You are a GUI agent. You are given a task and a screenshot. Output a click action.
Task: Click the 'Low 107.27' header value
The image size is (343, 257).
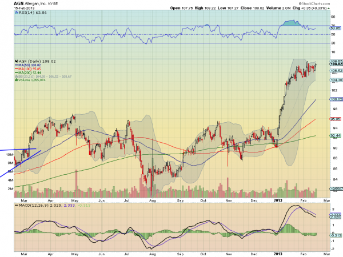click(x=228, y=8)
